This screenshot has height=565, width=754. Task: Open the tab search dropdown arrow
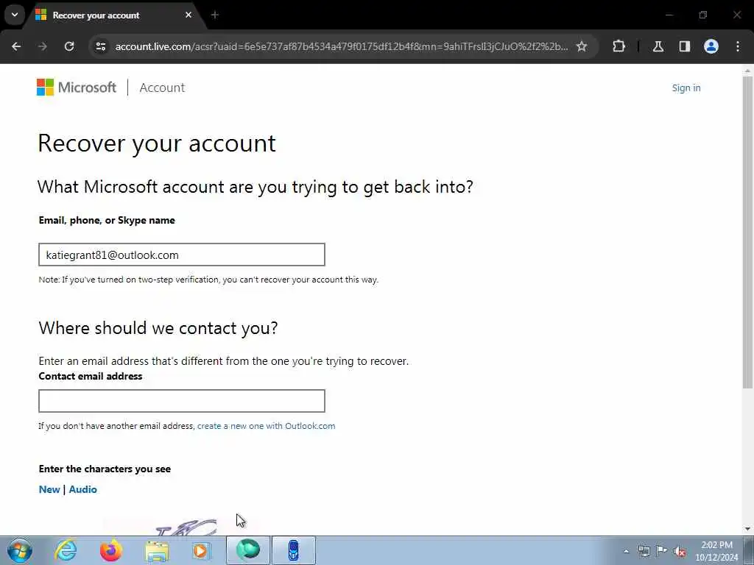click(x=15, y=15)
